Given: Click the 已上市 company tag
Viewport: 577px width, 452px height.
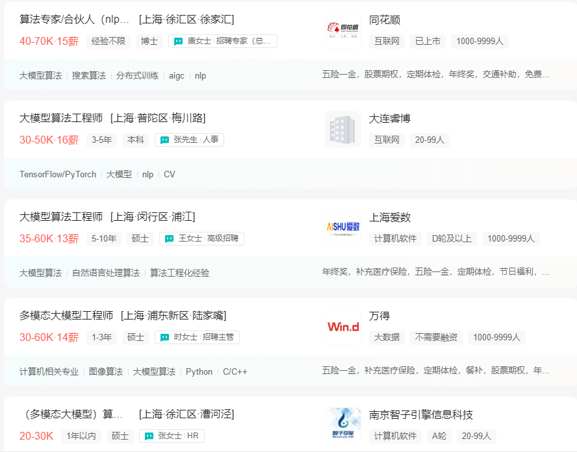Looking at the screenshot, I should click(x=428, y=41).
